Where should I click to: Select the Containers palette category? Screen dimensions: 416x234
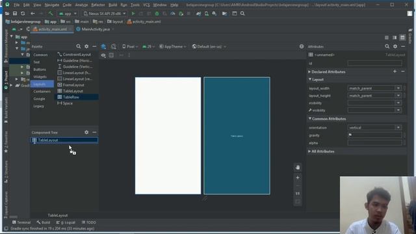(x=42, y=91)
